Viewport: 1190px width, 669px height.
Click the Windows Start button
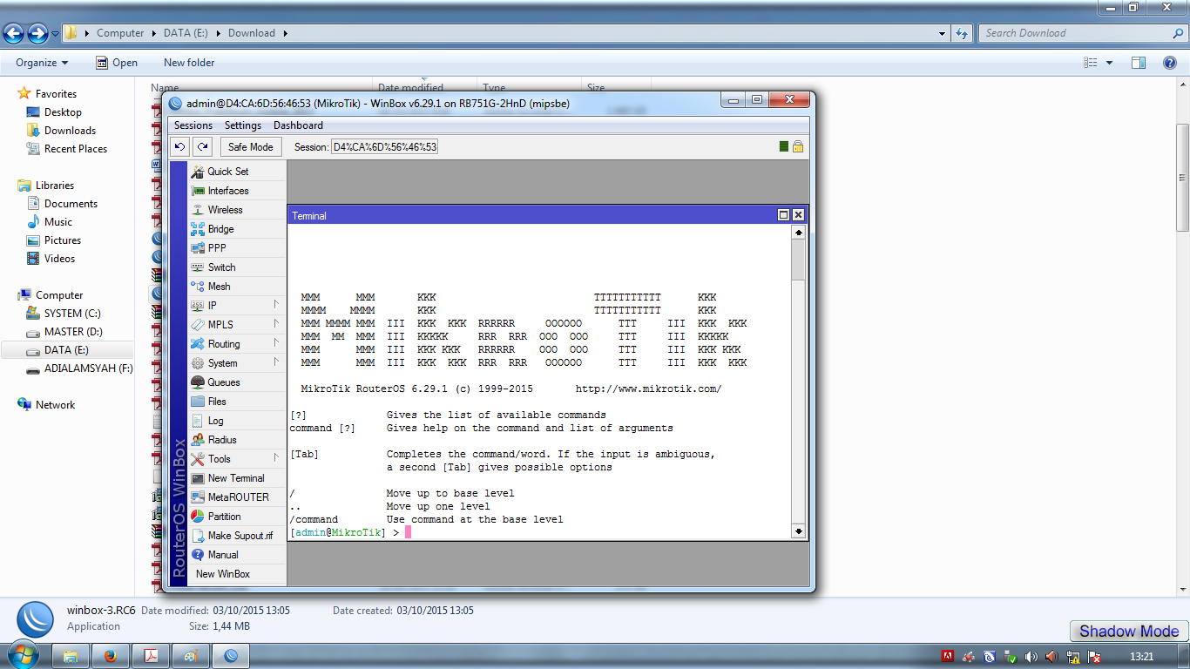[22, 655]
